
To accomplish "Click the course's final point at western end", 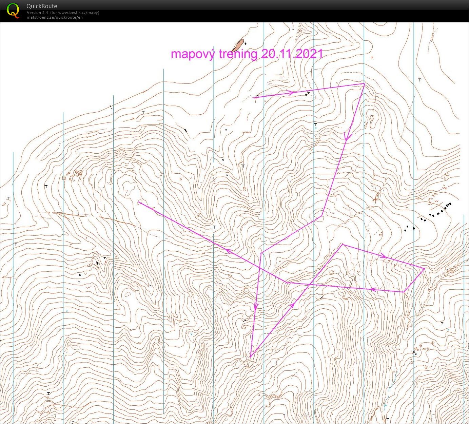I will (x=138, y=202).
